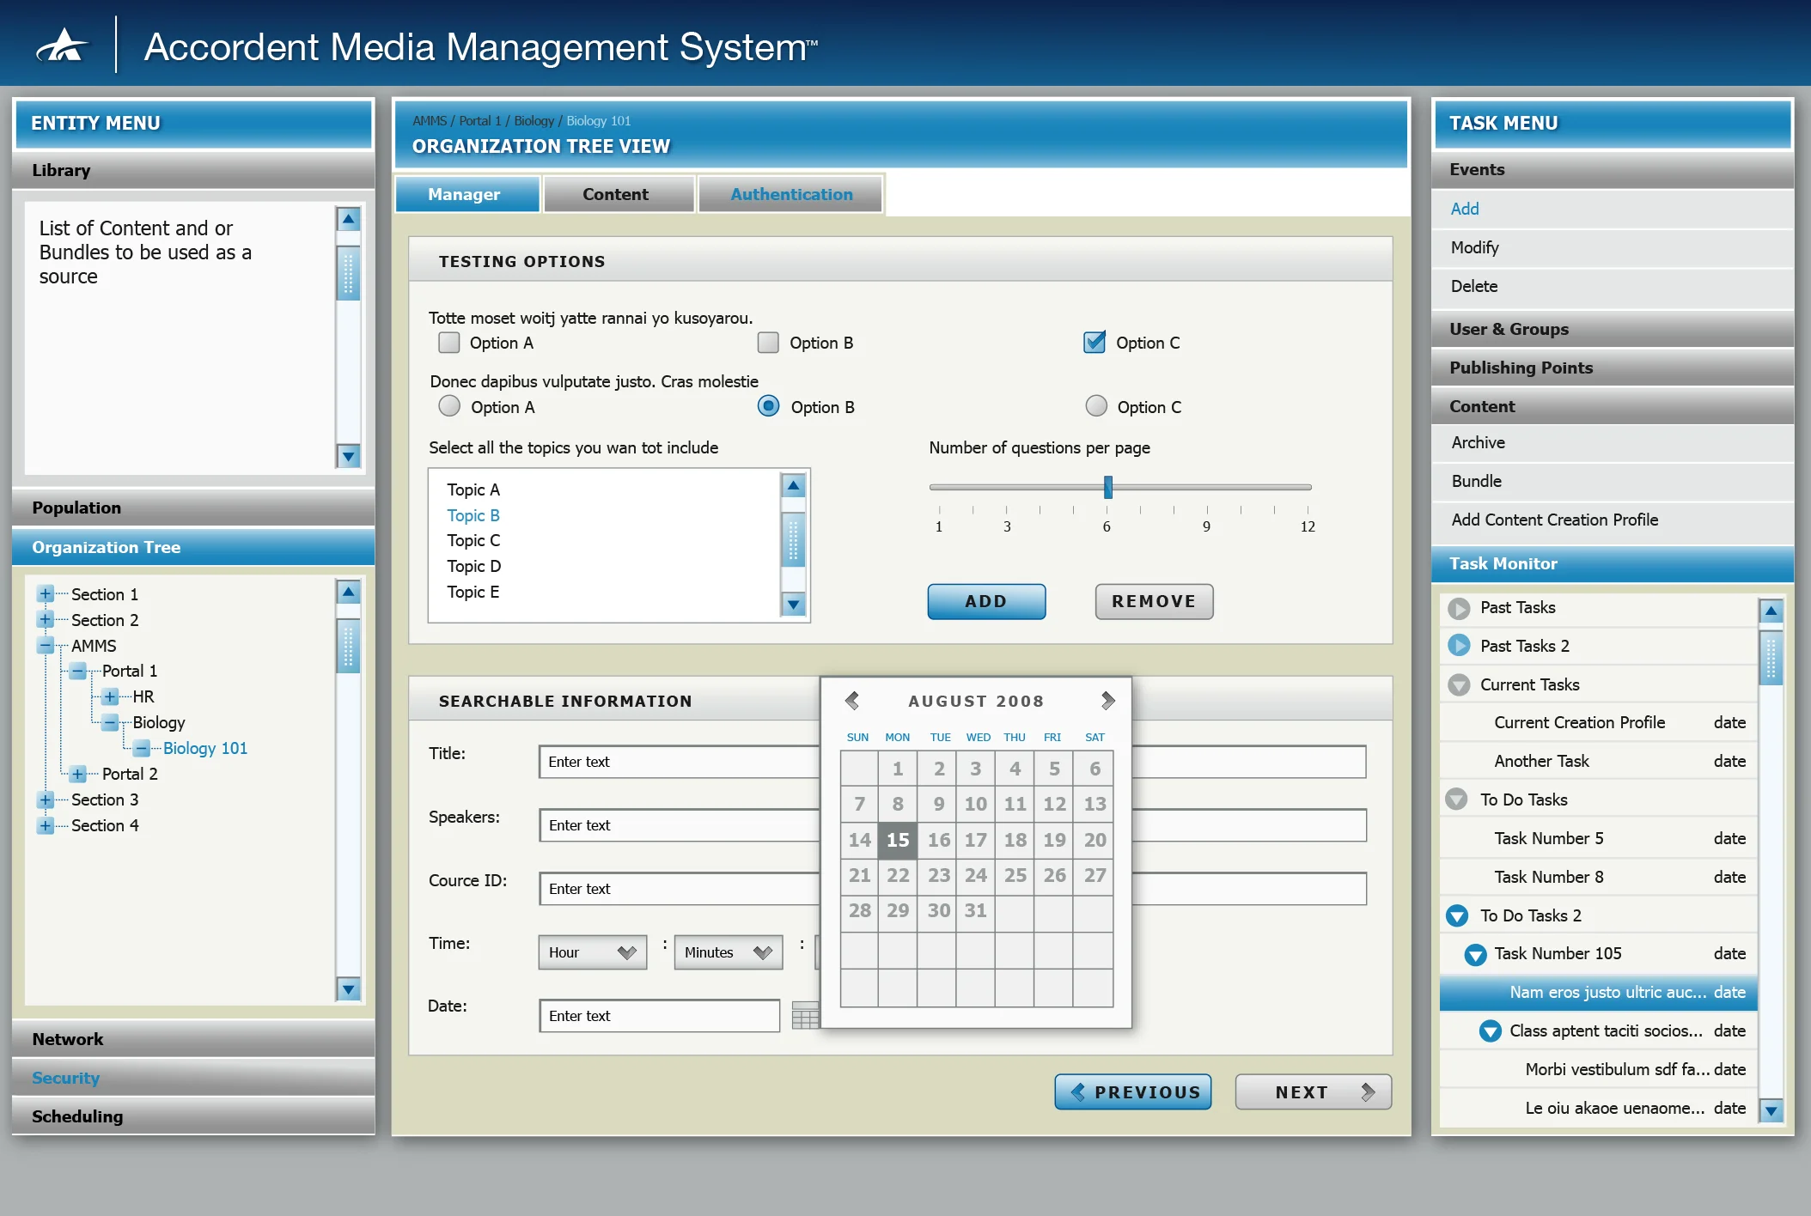The height and width of the screenshot is (1216, 1811).
Task: Click the Accordent star logo
Action: [x=62, y=46]
